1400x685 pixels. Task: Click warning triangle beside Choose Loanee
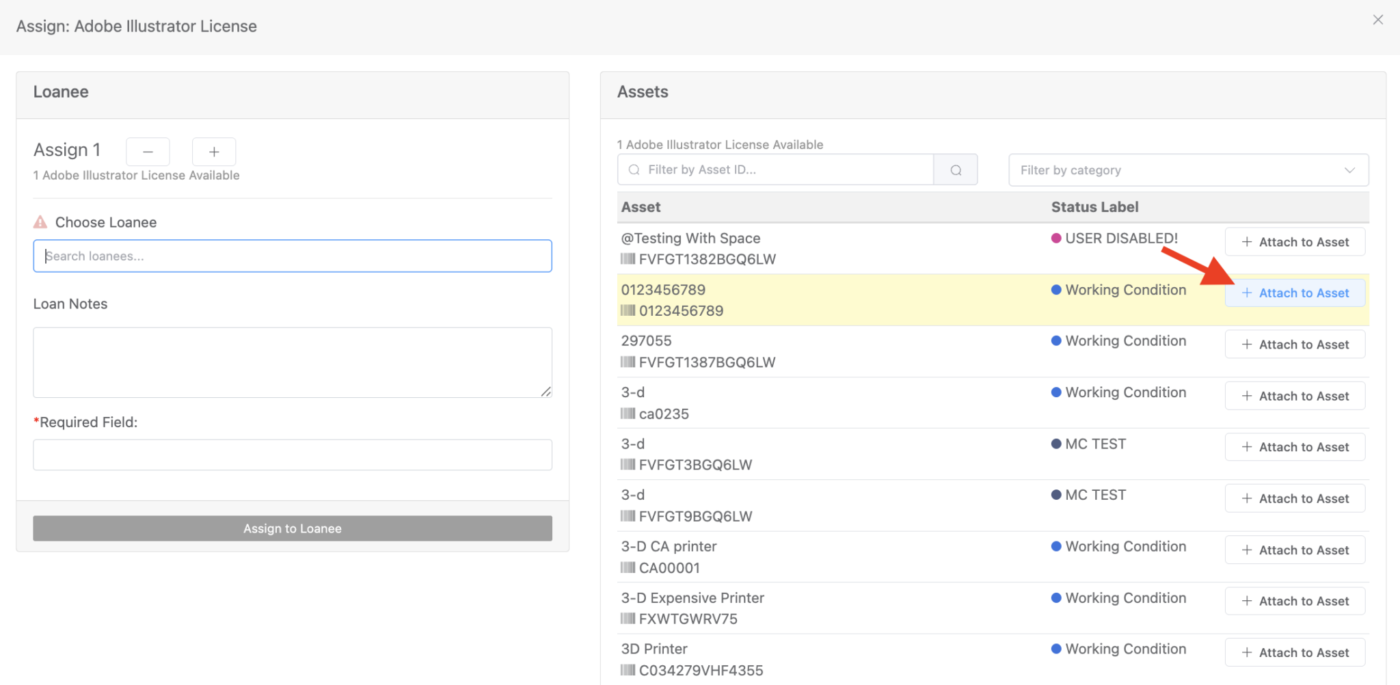coord(40,221)
